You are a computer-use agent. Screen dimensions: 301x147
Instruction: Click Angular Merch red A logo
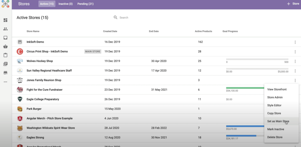(x=20, y=119)
